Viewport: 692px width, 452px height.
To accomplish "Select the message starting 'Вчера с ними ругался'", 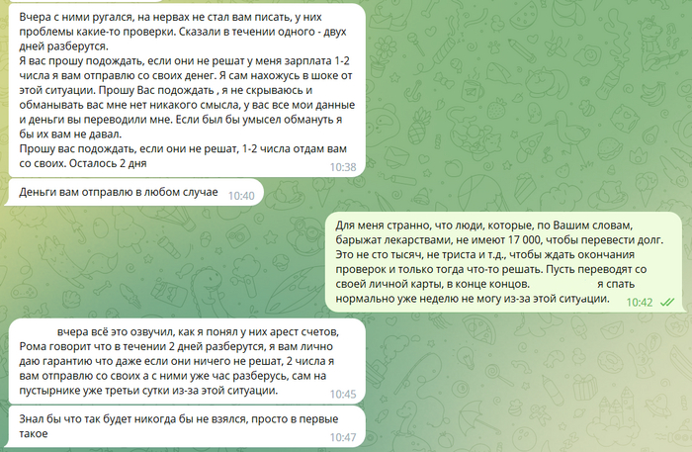I will (x=187, y=90).
